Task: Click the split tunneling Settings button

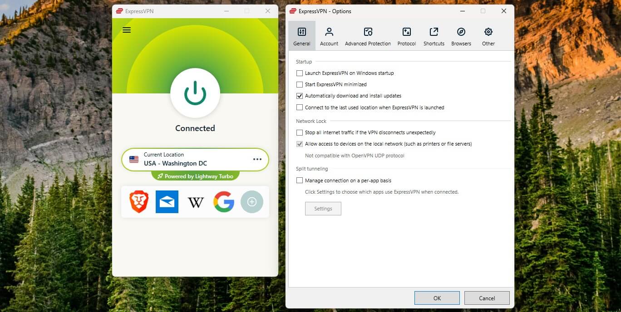Action: pyautogui.click(x=323, y=209)
